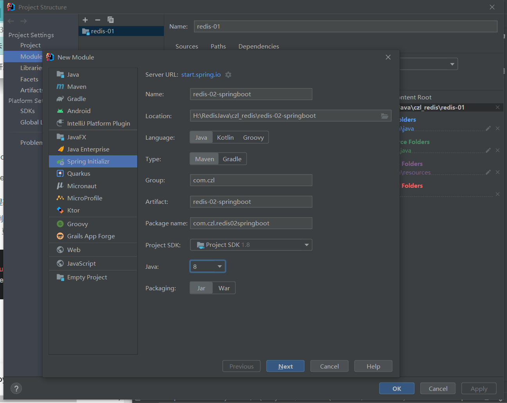Open the Java version dropdown
The image size is (507, 403).
point(208,266)
